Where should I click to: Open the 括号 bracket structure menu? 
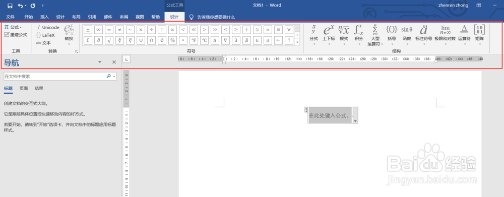pyautogui.click(x=392, y=35)
